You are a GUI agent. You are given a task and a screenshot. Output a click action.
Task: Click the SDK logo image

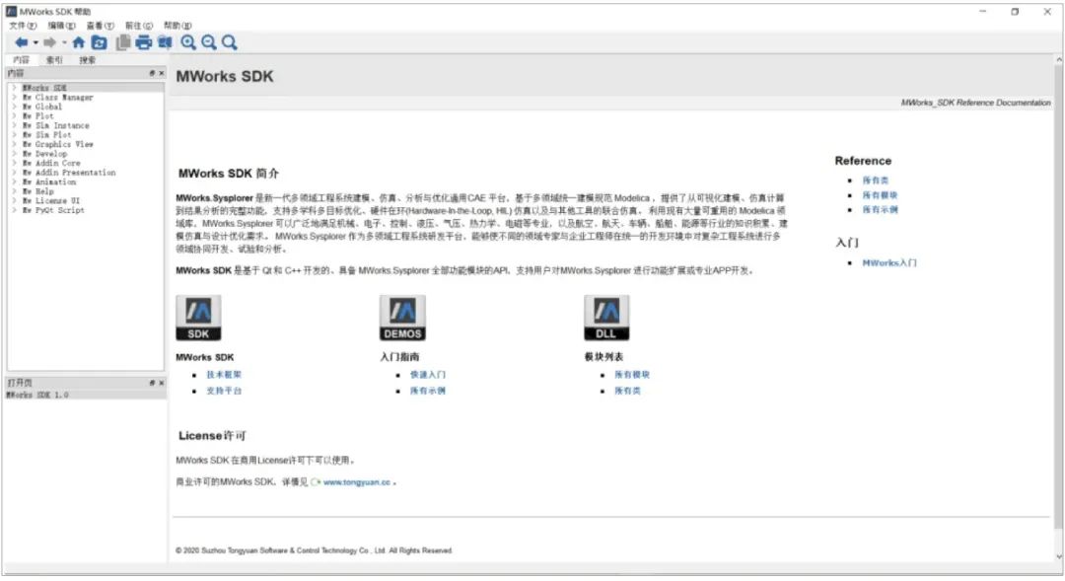pyautogui.click(x=198, y=318)
